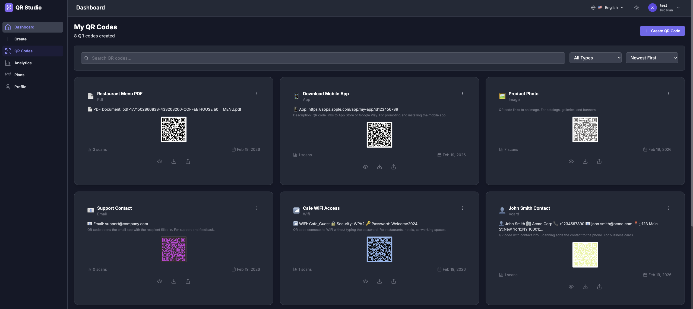Download the Cafe WiFi Access QR code

point(379,281)
